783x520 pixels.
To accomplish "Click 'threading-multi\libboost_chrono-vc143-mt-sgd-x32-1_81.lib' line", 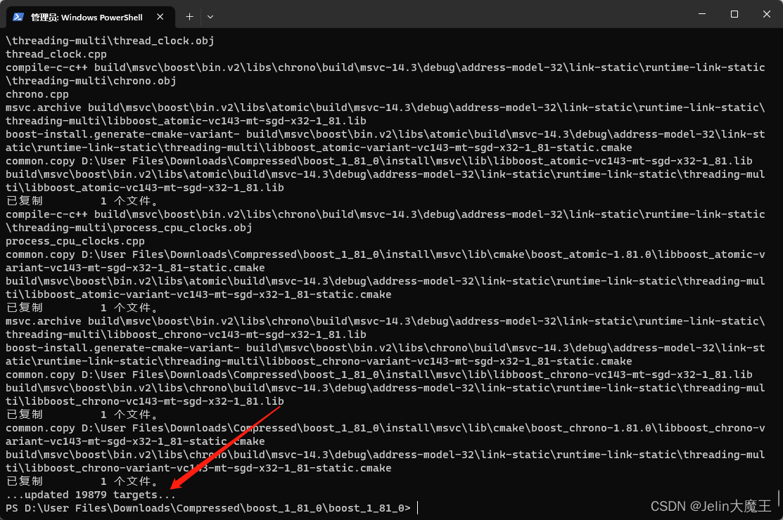I will click(x=186, y=334).
